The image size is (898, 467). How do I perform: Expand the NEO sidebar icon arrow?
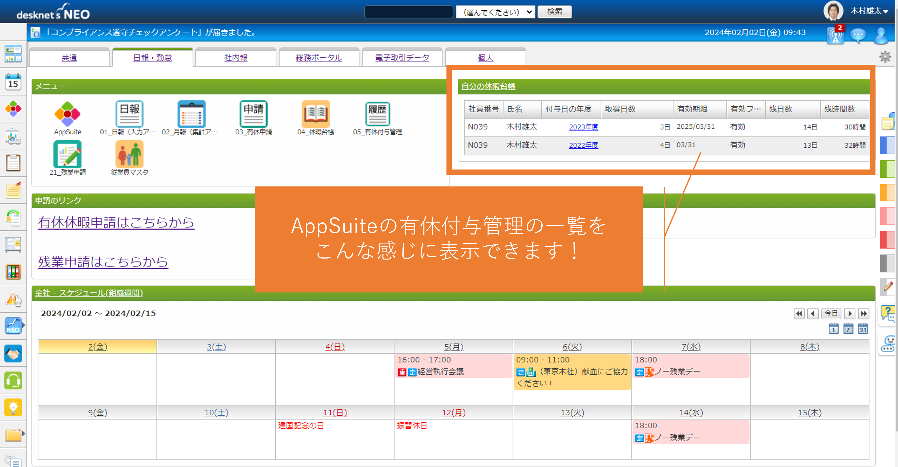[x=23, y=325]
